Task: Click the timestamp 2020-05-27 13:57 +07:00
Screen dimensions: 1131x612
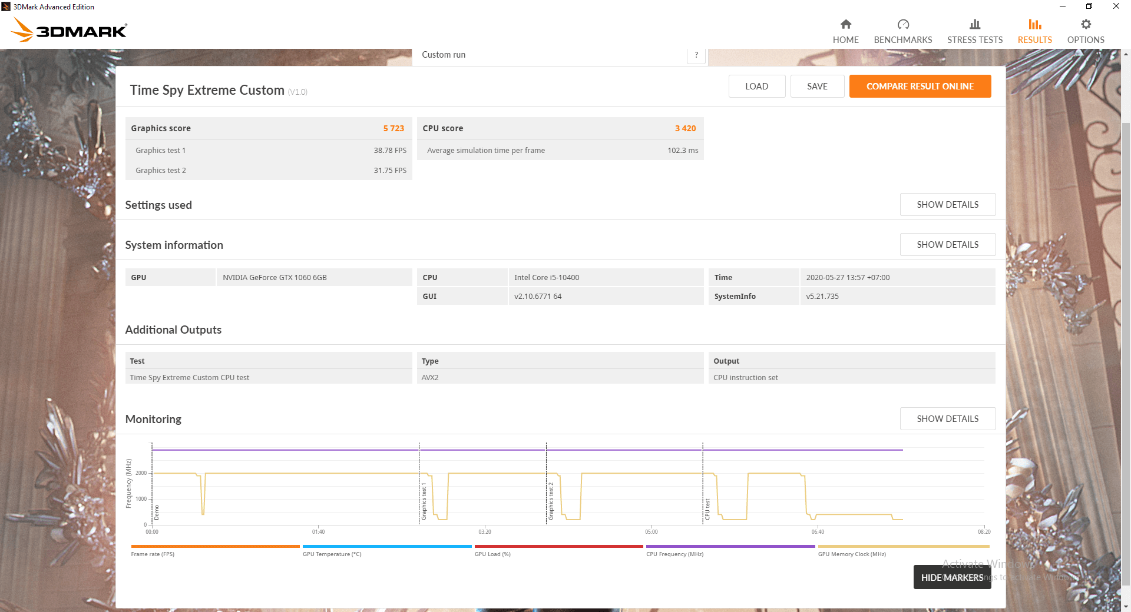Action: coord(848,278)
